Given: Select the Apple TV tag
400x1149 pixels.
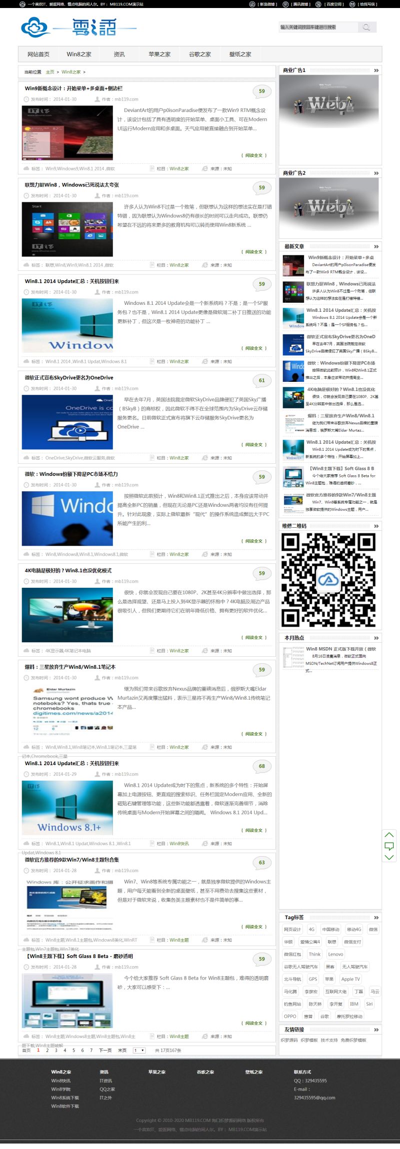Looking at the screenshot, I should click(350, 979).
